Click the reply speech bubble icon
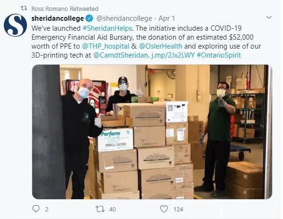Image resolution: width=283 pixels, height=219 pixels. coord(36,209)
